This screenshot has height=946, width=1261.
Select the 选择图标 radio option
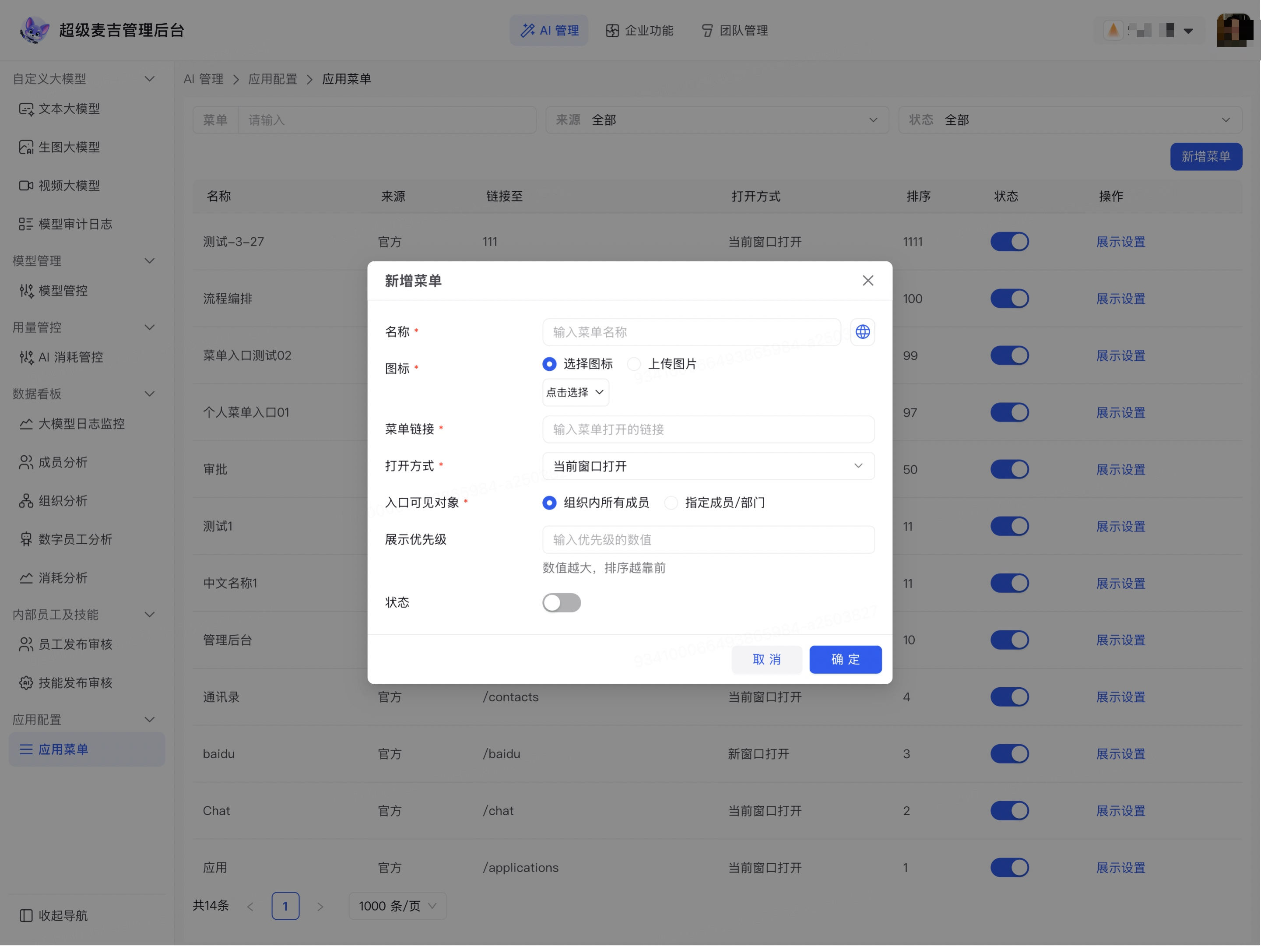coord(549,364)
